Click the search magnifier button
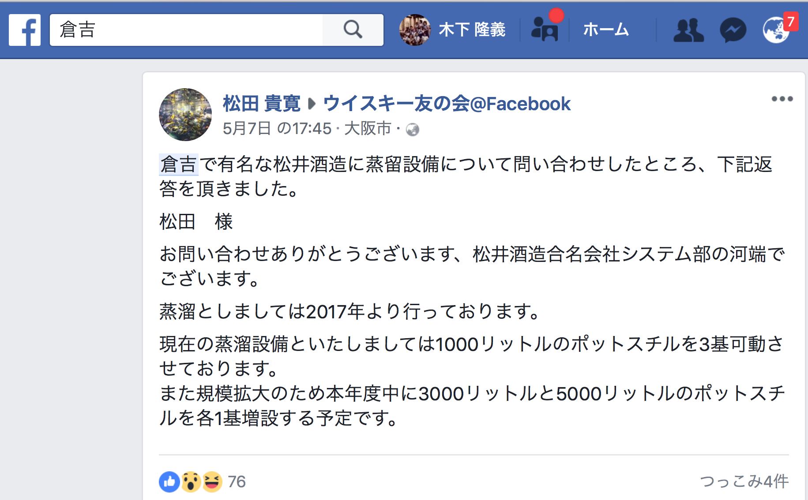 353,30
